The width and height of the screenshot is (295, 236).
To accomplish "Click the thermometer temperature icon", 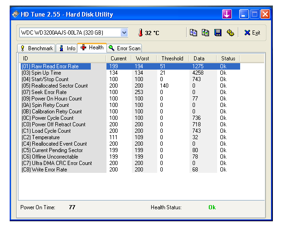I will [x=140, y=33].
